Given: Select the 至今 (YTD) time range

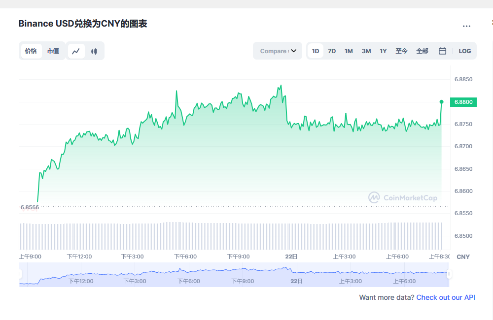Looking at the screenshot, I should [401, 51].
